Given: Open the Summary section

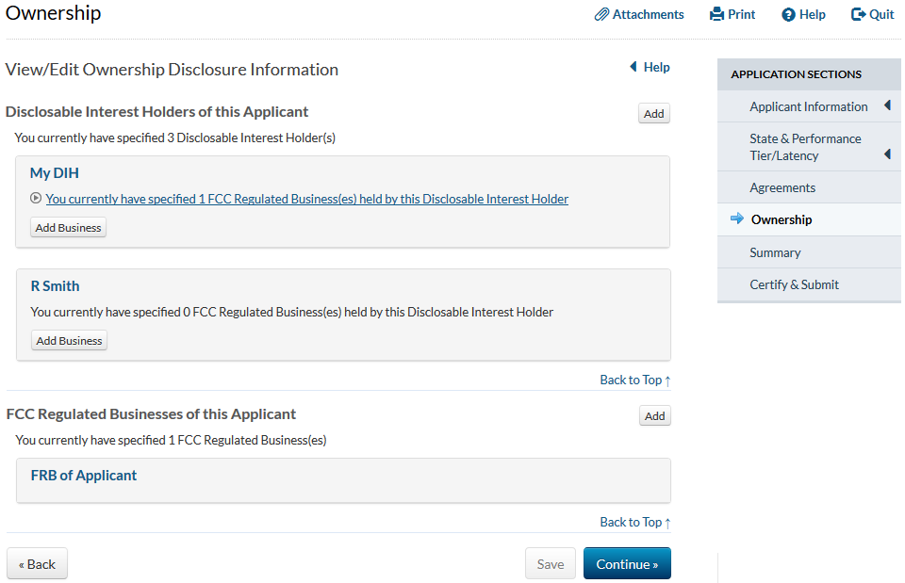Looking at the screenshot, I should (x=775, y=252).
